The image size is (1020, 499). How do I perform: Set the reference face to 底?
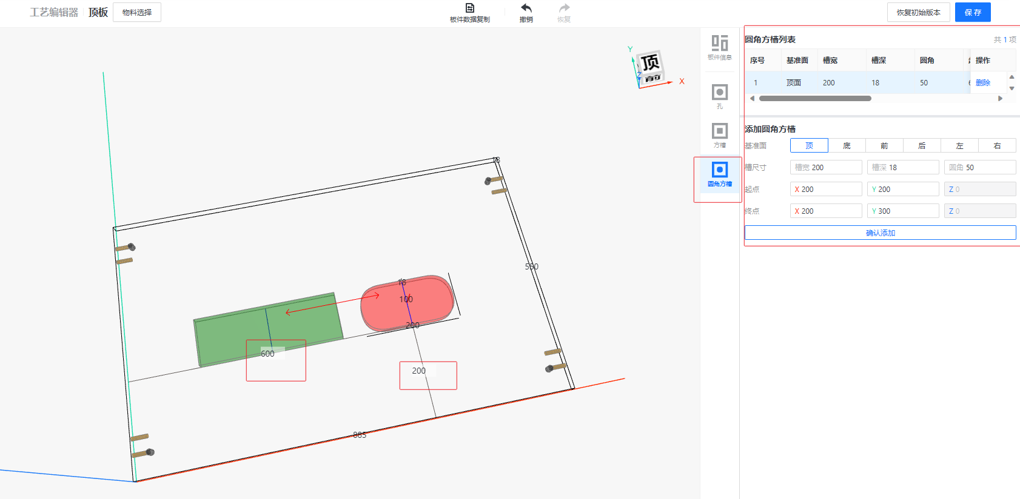847,146
